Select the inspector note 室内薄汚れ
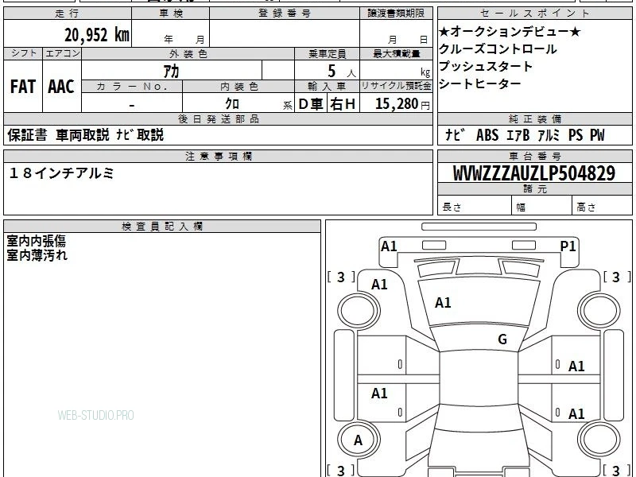 37,255
